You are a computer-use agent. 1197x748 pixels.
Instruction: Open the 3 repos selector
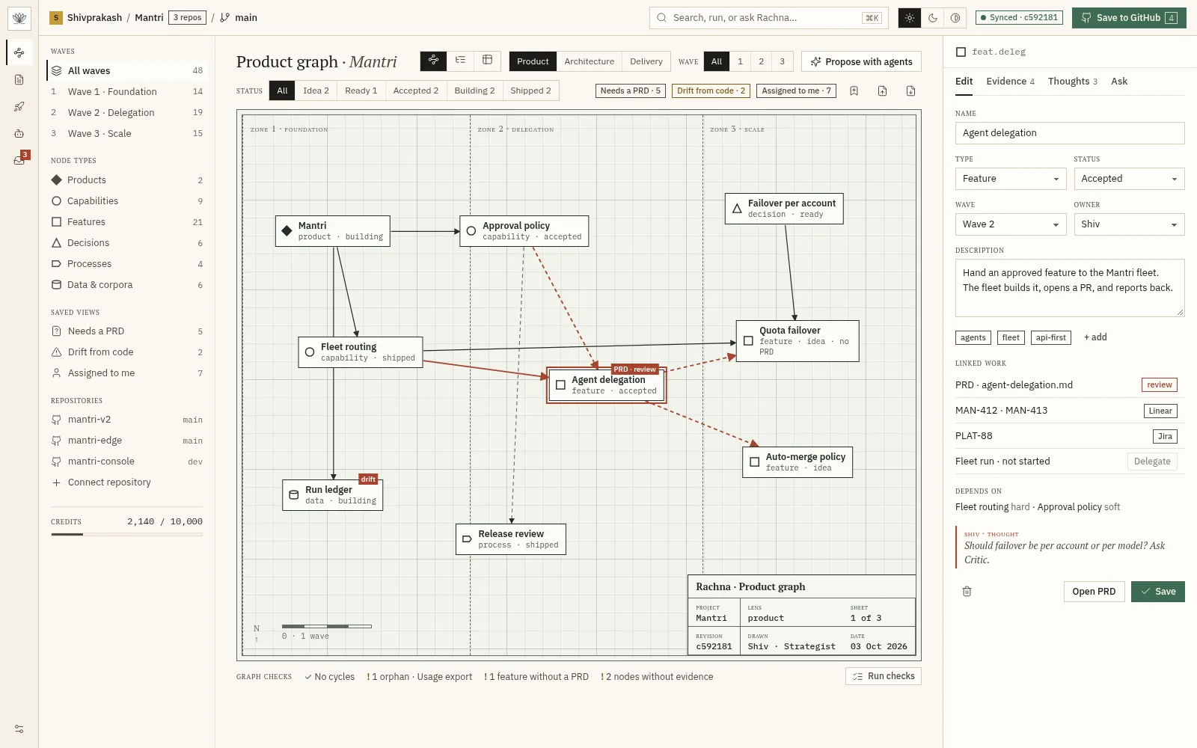pyautogui.click(x=187, y=17)
